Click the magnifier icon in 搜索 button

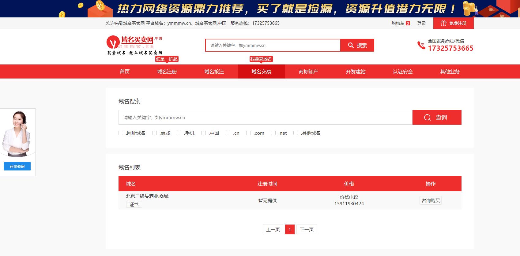click(351, 45)
